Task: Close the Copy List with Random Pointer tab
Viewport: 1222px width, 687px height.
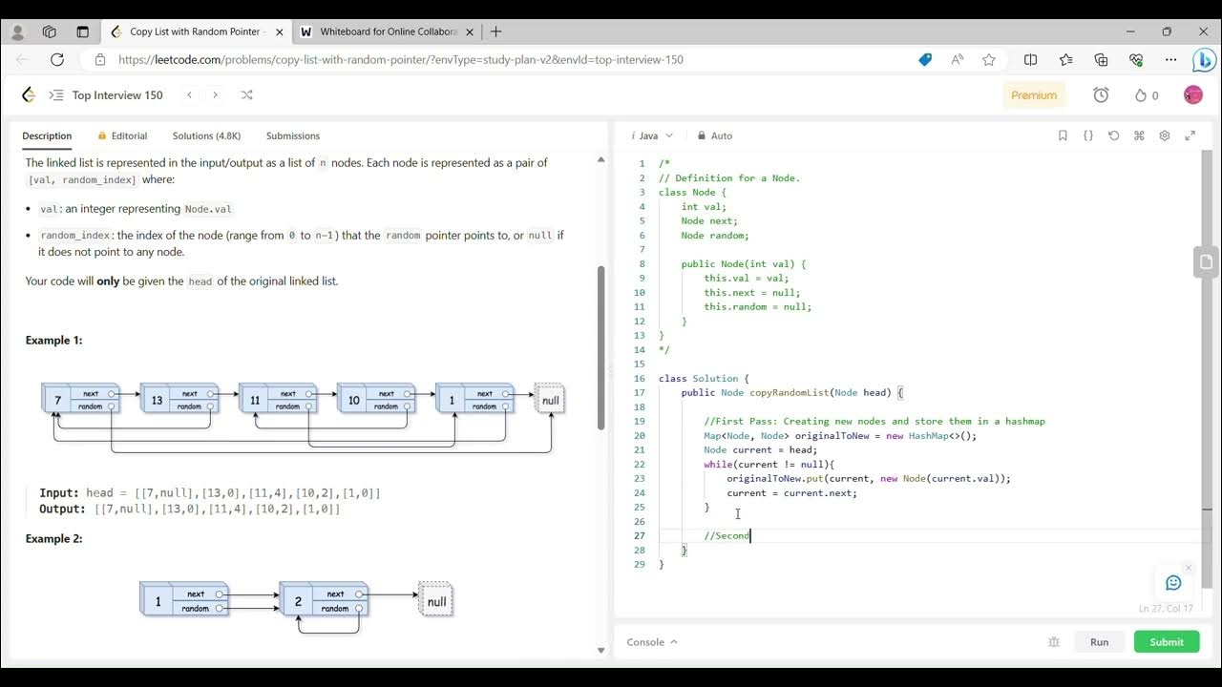Action: tap(280, 31)
